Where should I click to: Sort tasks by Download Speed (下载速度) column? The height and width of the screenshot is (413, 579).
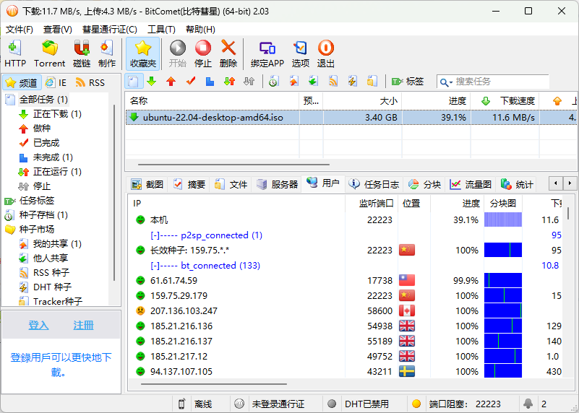[505, 100]
